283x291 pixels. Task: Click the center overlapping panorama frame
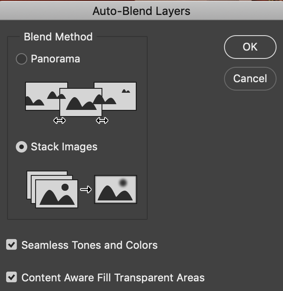[81, 102]
